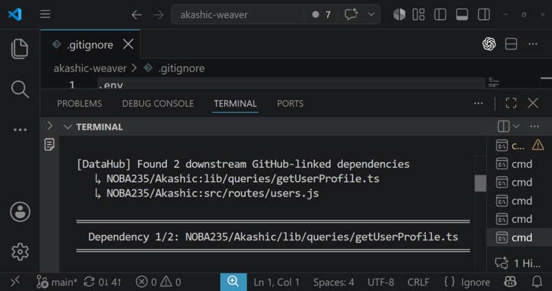The width and height of the screenshot is (552, 291).
Task: Open terminal section more actions ellipsis
Action: pos(534,126)
